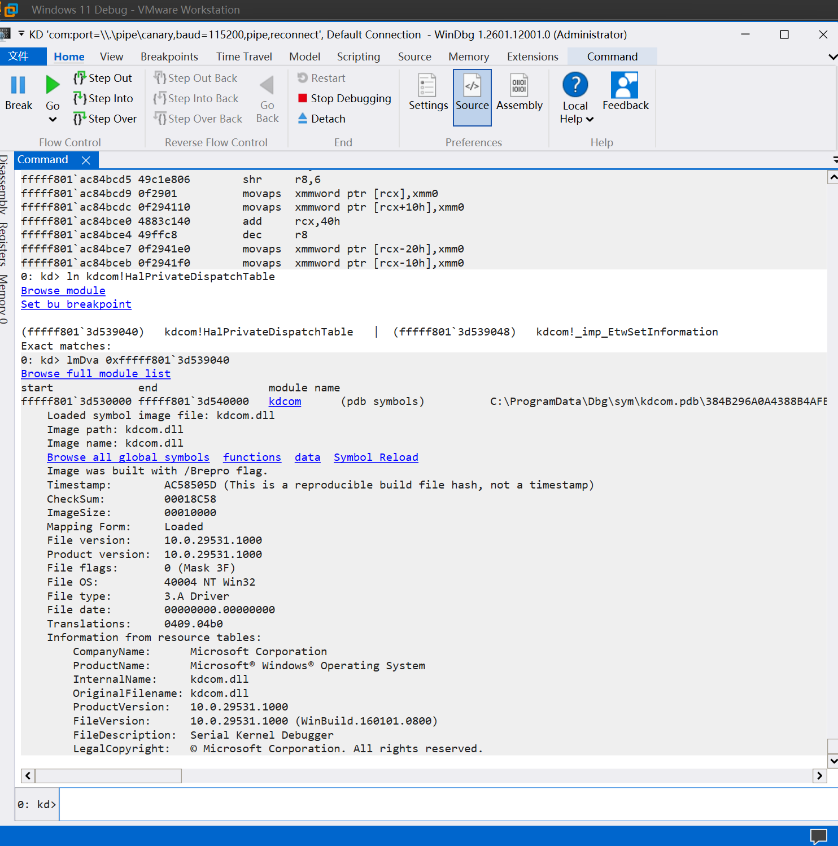
Task: Click the WinDbg application icon
Action: (5, 34)
